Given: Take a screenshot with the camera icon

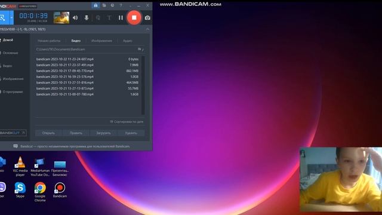Looking at the screenshot, I should pyautogui.click(x=147, y=18).
